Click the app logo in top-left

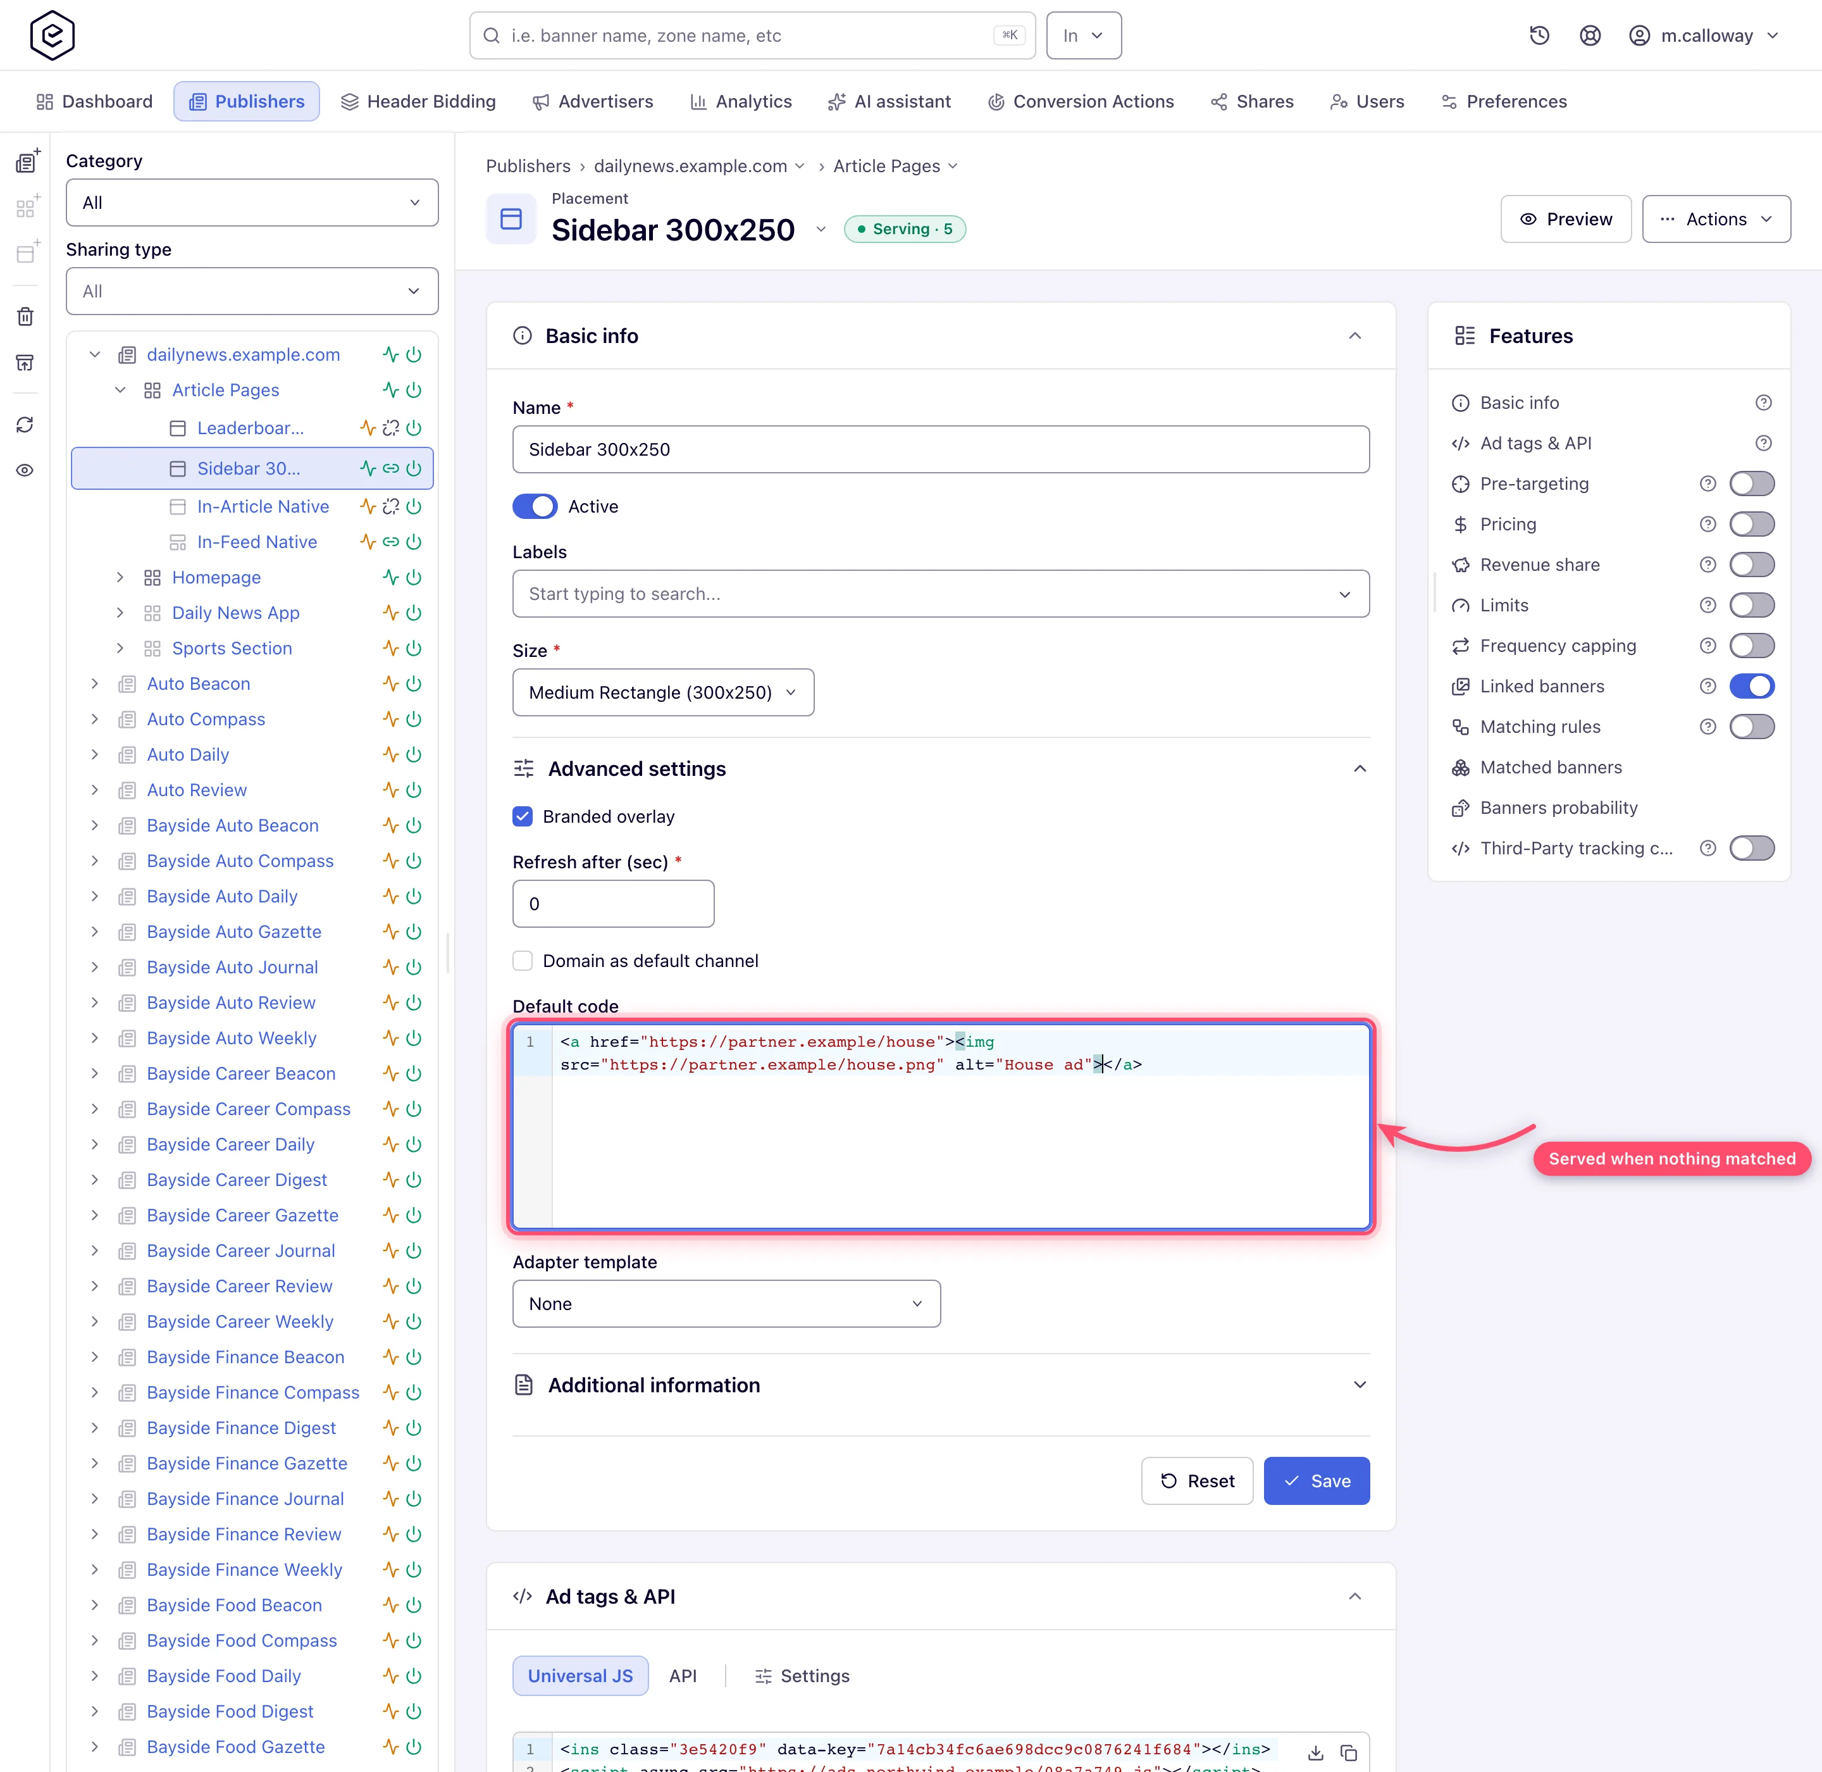pyautogui.click(x=52, y=35)
